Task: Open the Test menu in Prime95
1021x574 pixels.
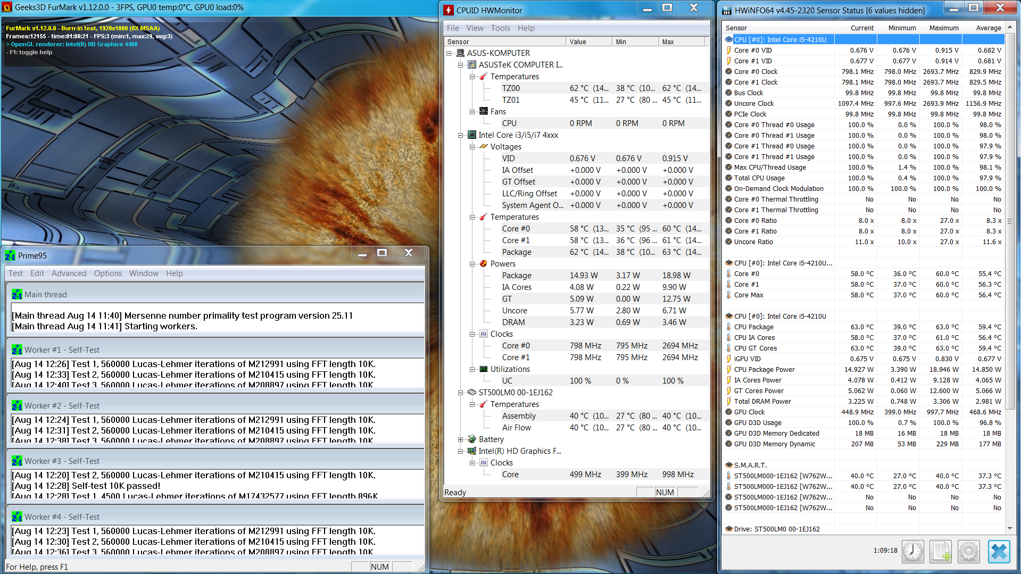Action: click(x=16, y=273)
